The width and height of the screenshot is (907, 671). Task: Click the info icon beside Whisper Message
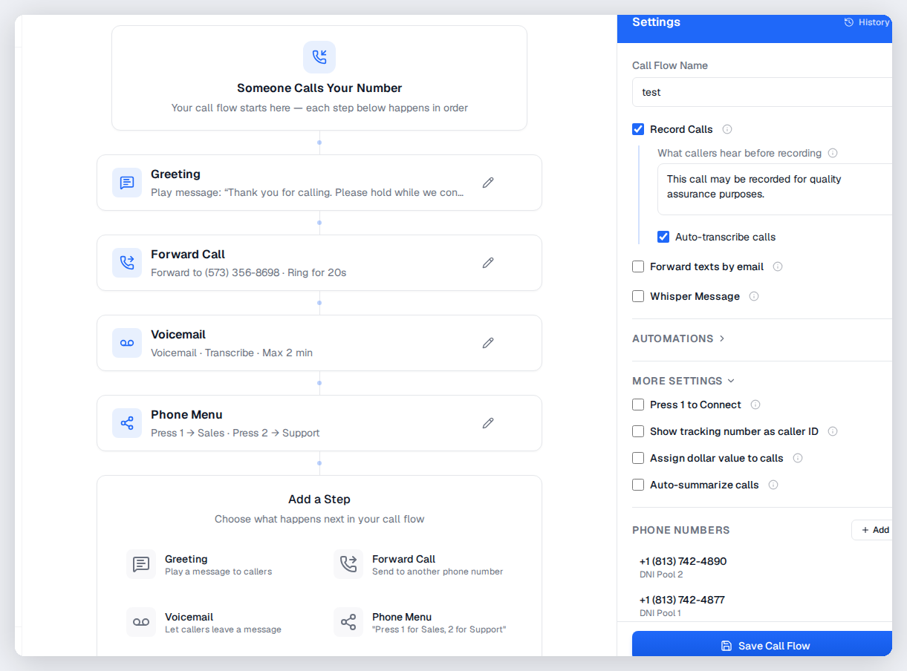click(754, 296)
